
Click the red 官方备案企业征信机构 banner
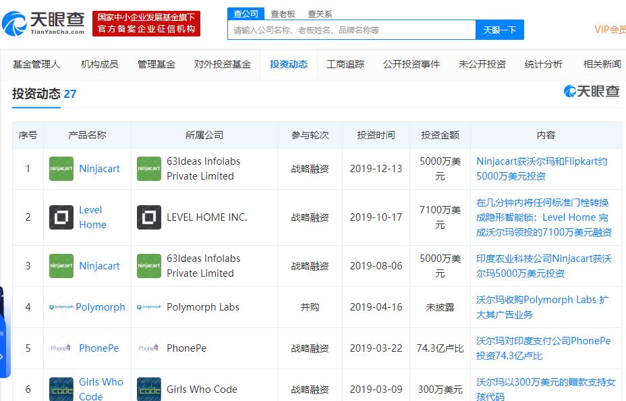[146, 24]
